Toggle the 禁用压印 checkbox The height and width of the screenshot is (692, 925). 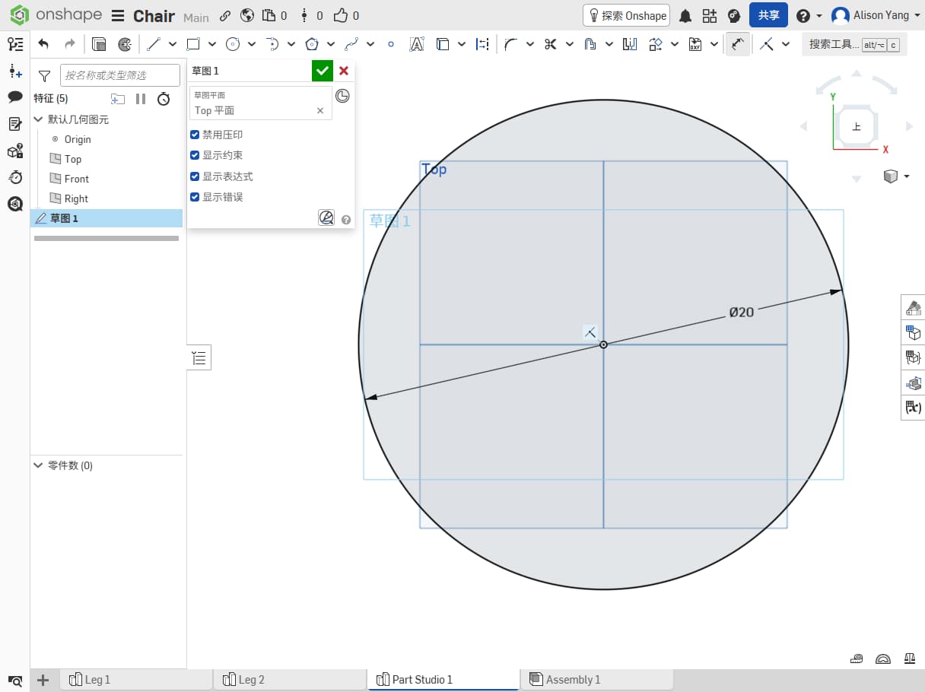195,135
